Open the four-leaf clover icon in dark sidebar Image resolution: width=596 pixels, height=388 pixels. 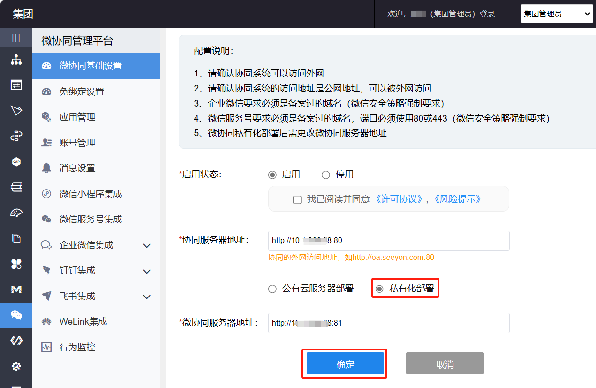16,264
